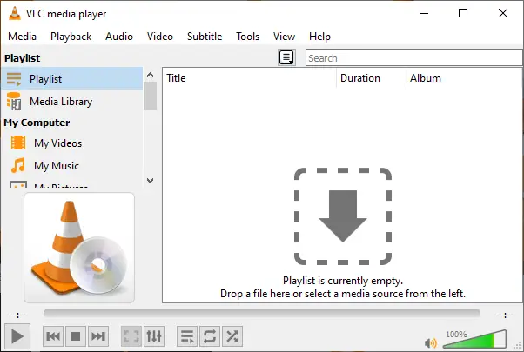
Task: Focus the playlist Search field
Action: (413, 57)
